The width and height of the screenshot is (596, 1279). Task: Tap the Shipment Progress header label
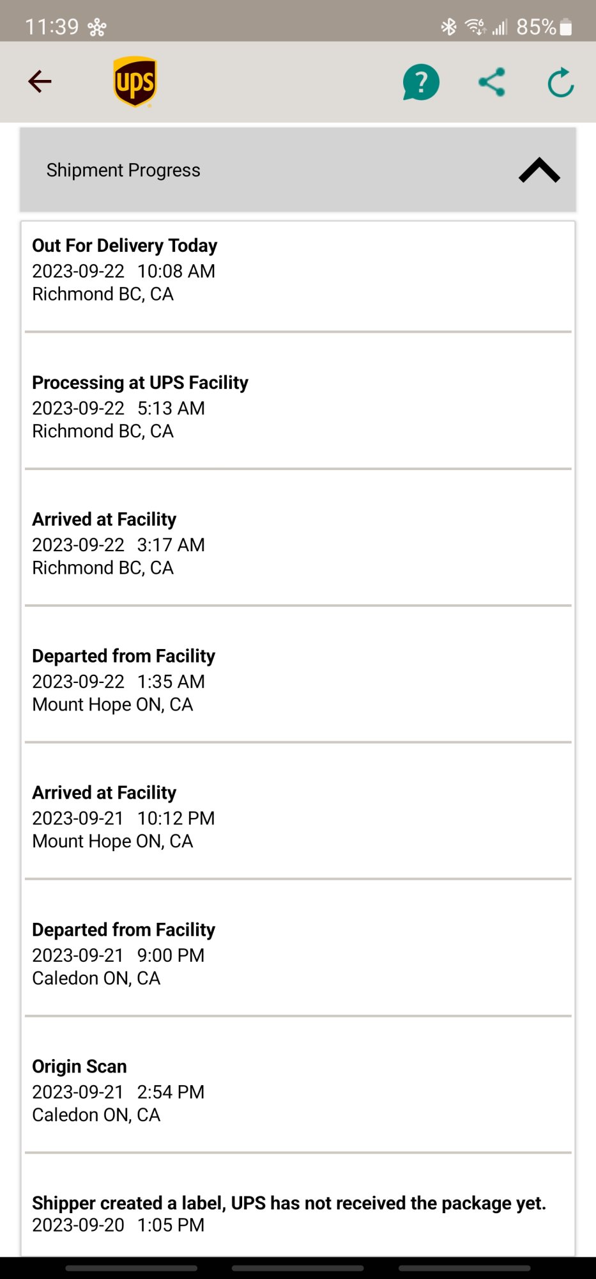(x=123, y=170)
